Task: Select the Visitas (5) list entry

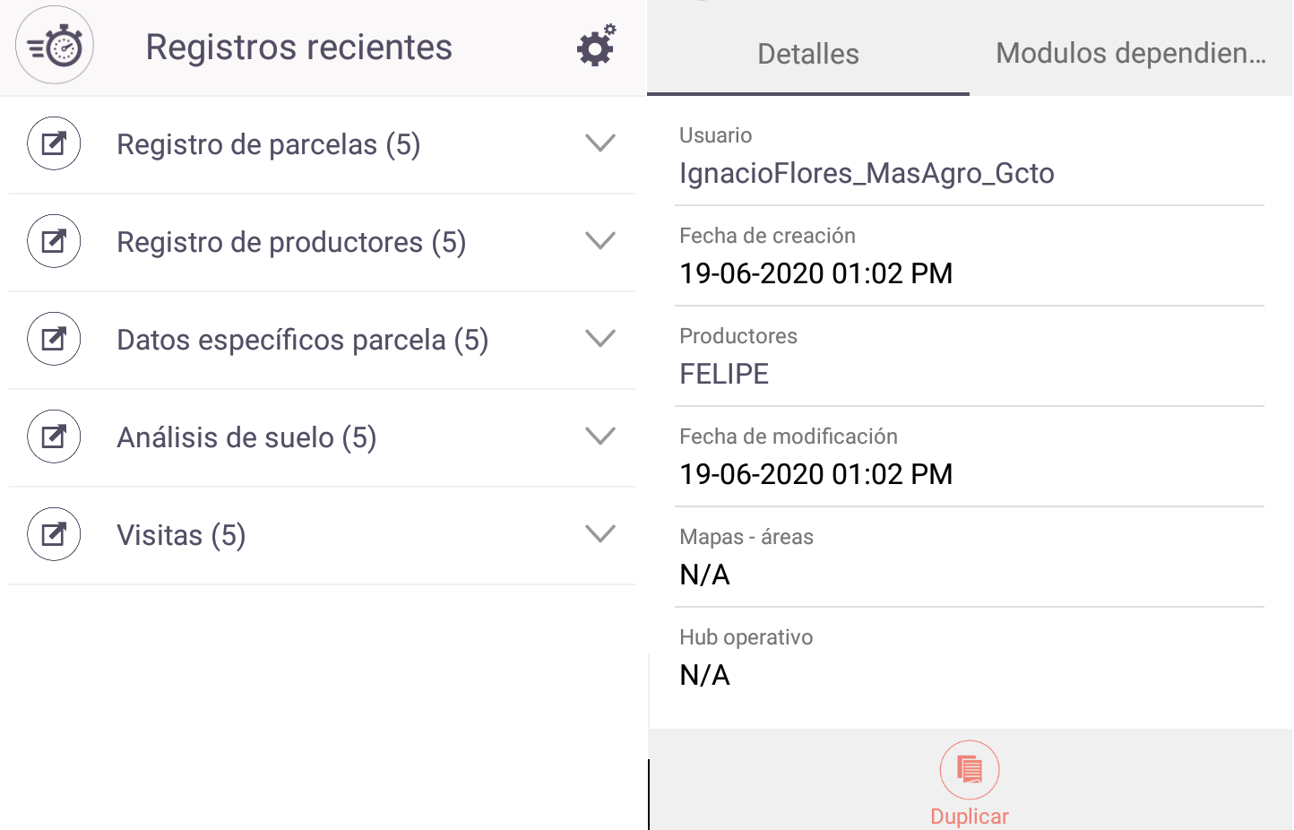Action: [323, 536]
